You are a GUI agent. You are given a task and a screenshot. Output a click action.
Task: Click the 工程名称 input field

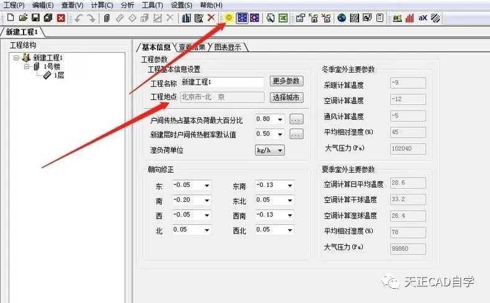tap(222, 82)
